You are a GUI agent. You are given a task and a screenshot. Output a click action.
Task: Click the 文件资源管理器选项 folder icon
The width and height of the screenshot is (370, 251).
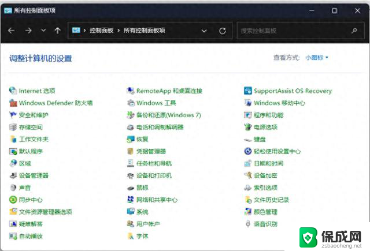pos(13,212)
